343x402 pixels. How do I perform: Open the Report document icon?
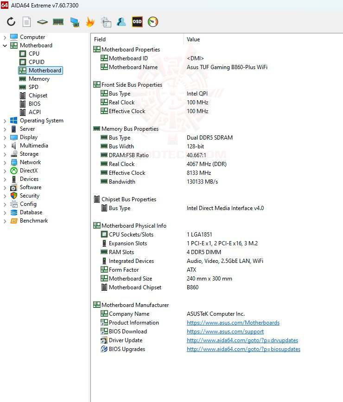point(26,22)
